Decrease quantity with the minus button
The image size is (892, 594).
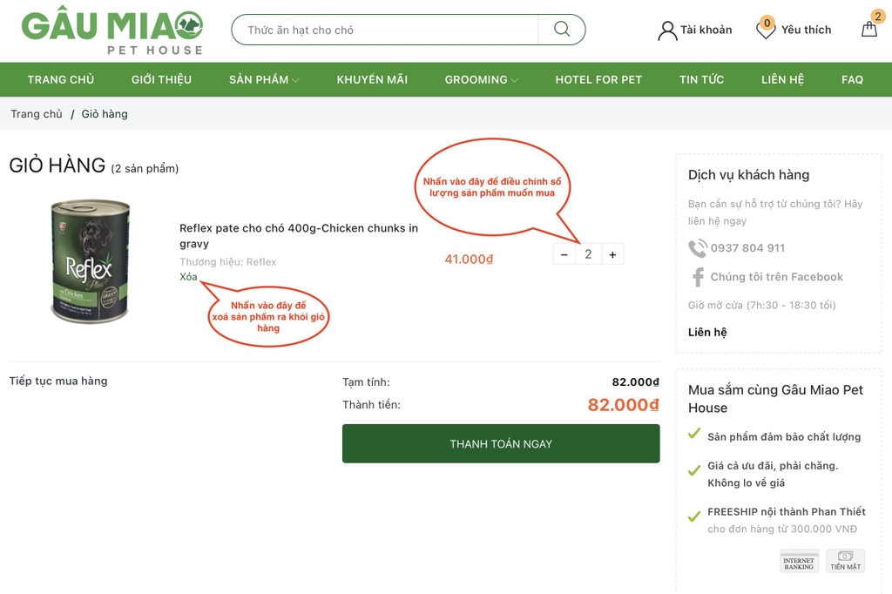tap(564, 254)
